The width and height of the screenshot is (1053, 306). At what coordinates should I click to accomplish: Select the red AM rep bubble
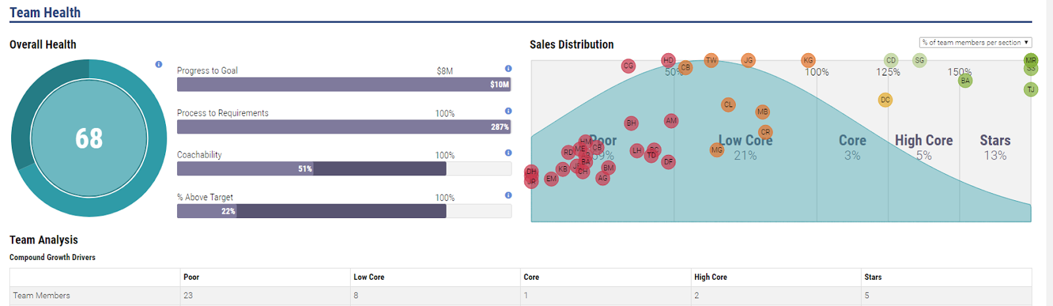pos(671,121)
